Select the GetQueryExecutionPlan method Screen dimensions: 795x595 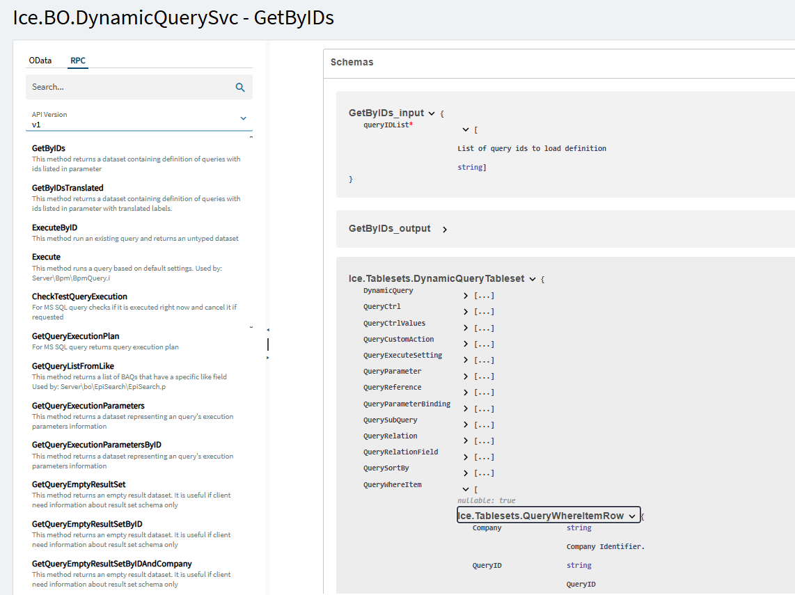(75, 336)
